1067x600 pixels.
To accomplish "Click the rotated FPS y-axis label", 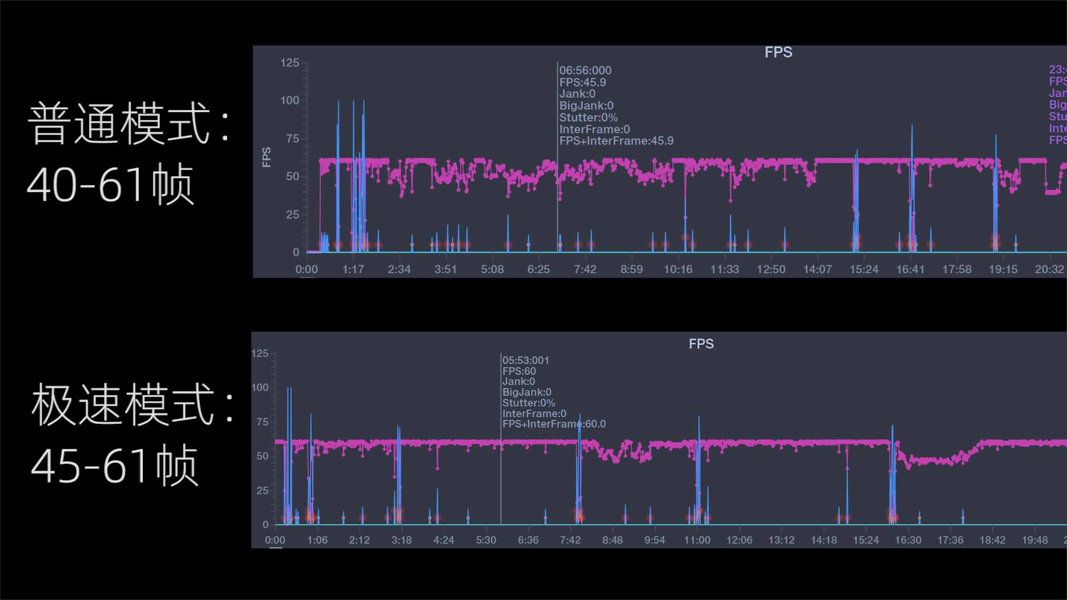I will tap(267, 157).
